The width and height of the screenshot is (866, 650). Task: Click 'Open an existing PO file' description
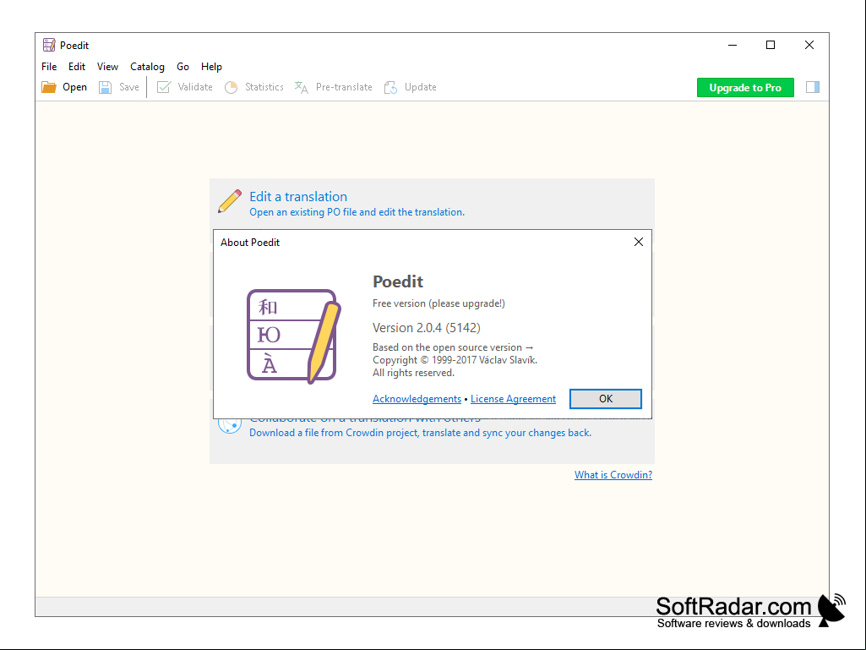pyautogui.click(x=357, y=212)
